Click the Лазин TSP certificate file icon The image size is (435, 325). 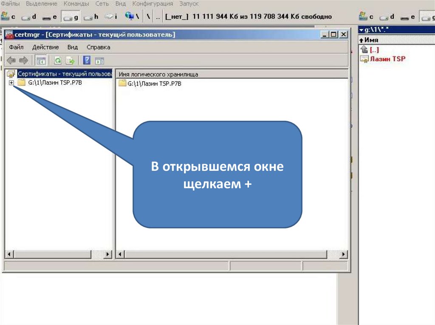tap(364, 59)
